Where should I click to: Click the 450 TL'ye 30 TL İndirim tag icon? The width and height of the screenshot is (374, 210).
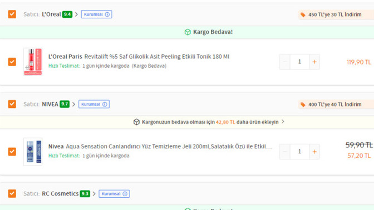(303, 14)
